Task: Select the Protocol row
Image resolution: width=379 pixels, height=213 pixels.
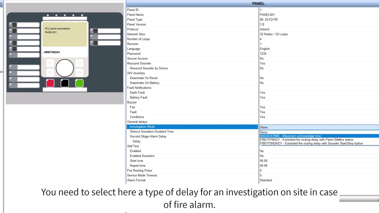Action: pyautogui.click(x=192, y=29)
